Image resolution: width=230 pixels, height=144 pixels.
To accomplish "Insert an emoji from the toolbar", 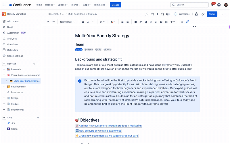I will (156, 22).
